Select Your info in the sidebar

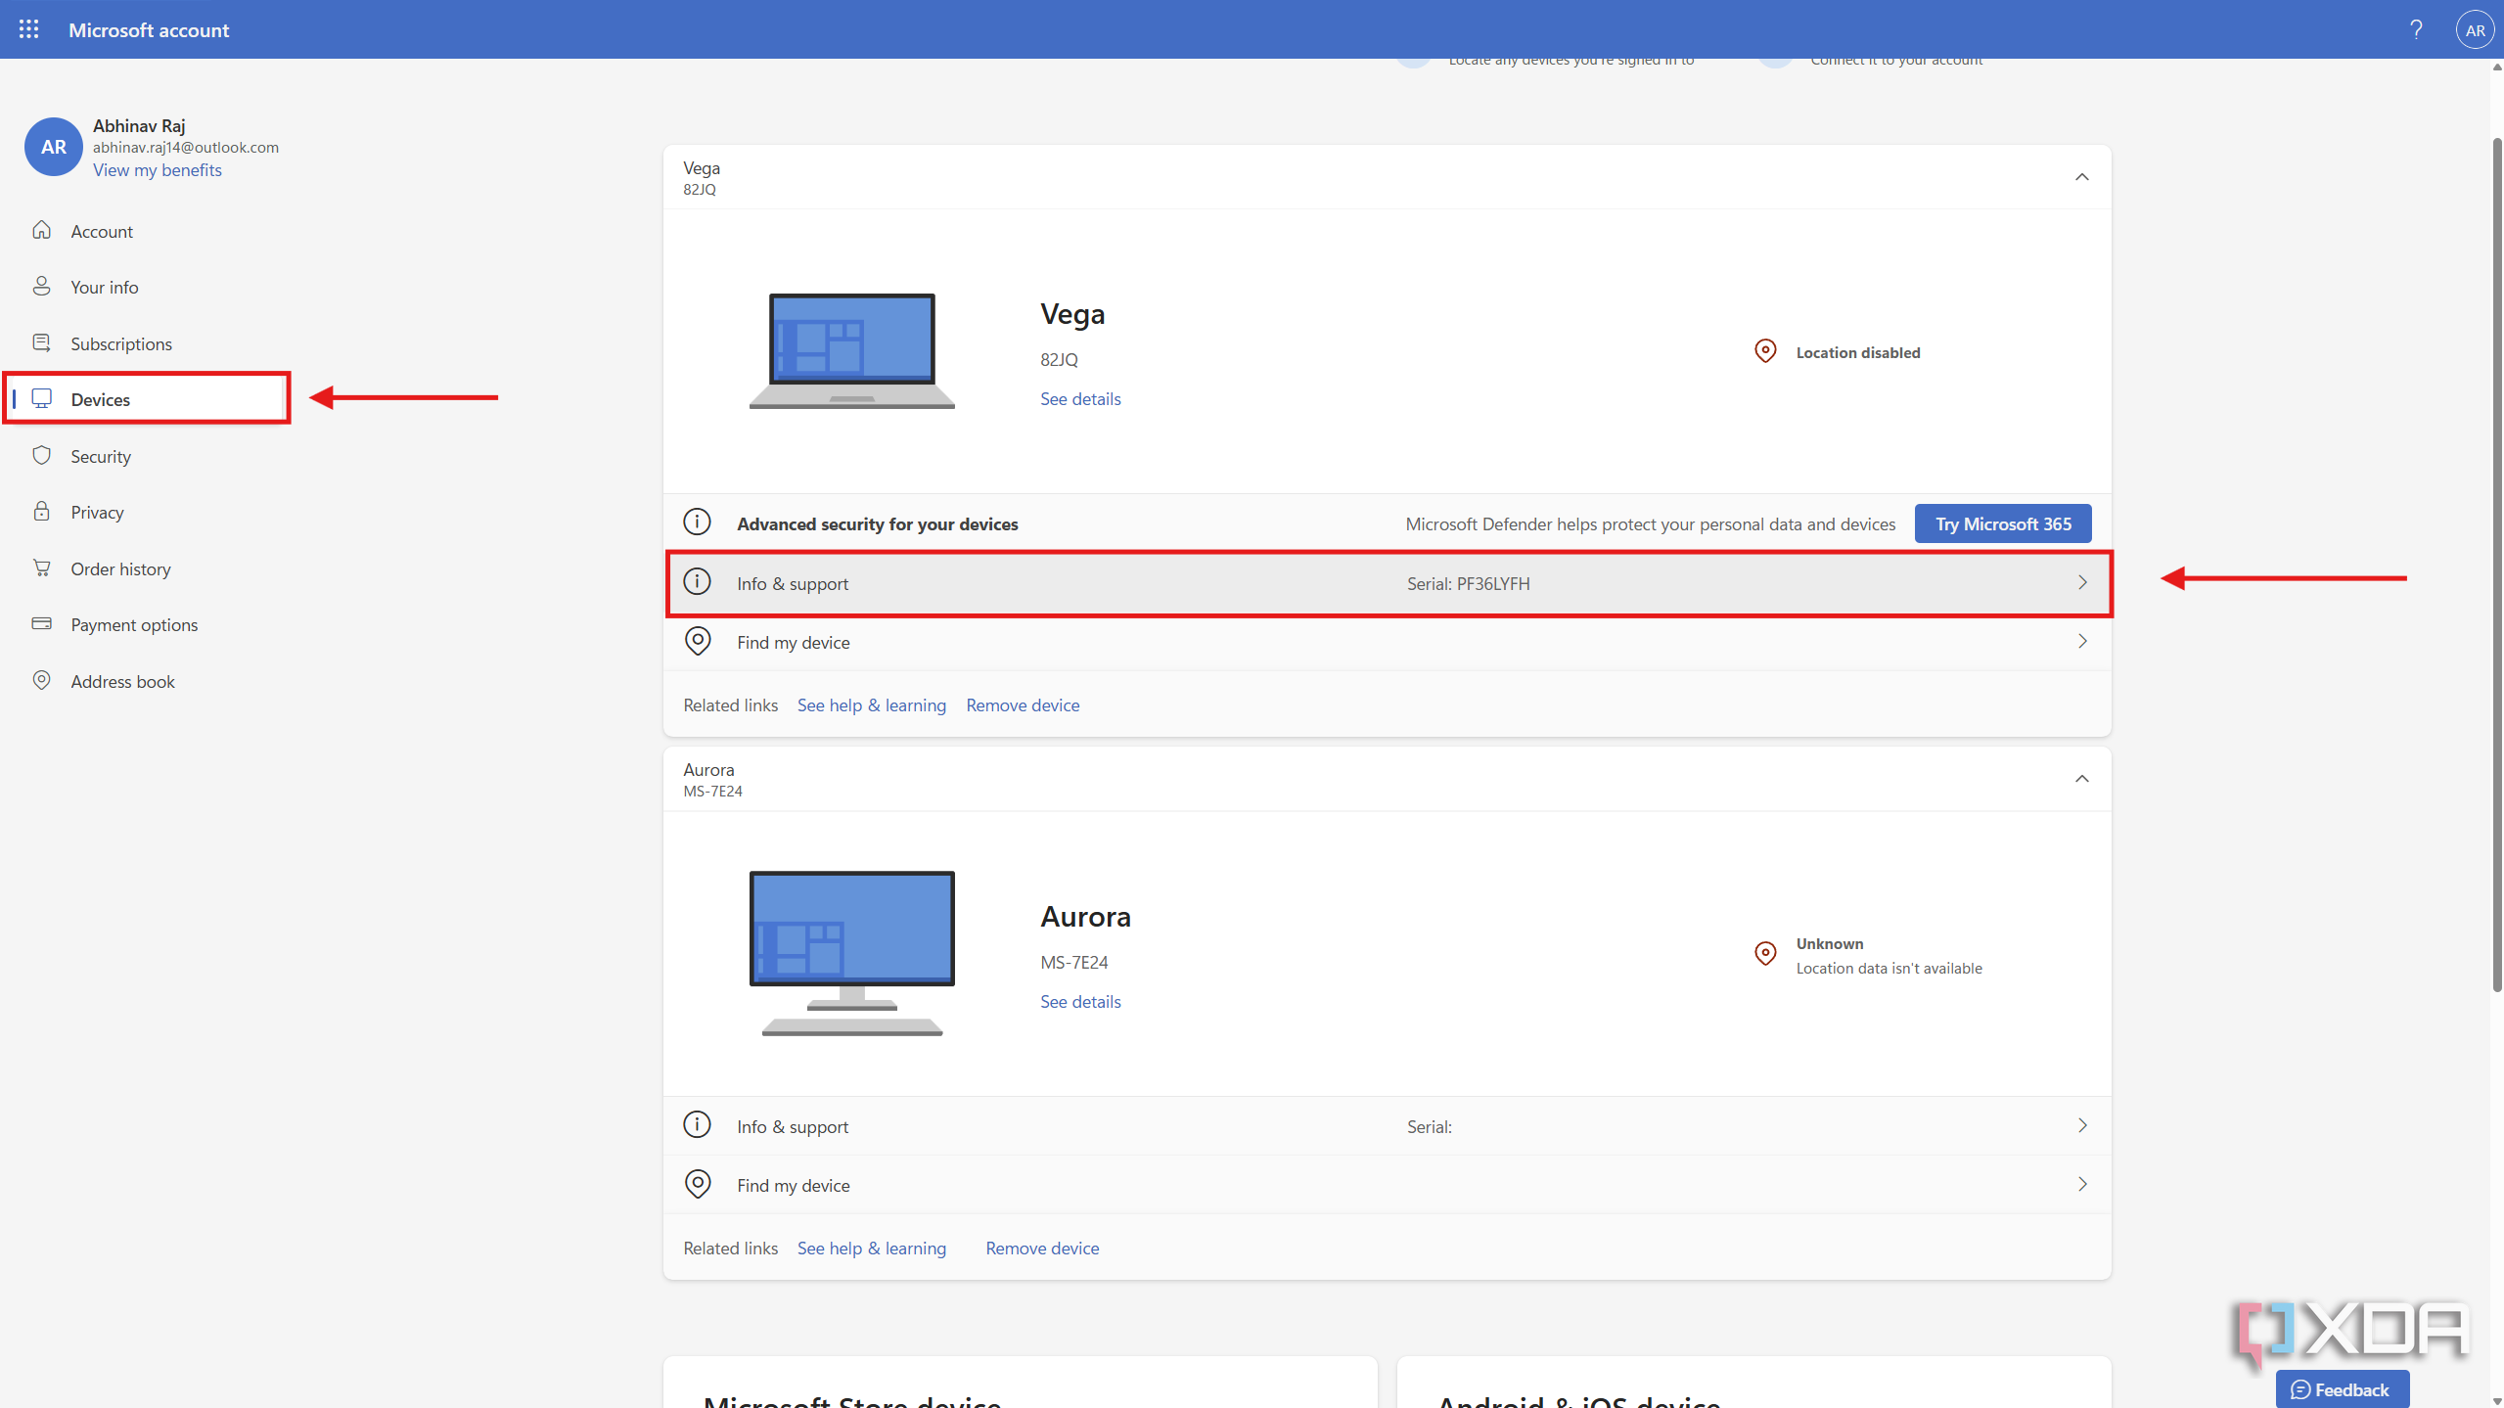[x=104, y=287]
